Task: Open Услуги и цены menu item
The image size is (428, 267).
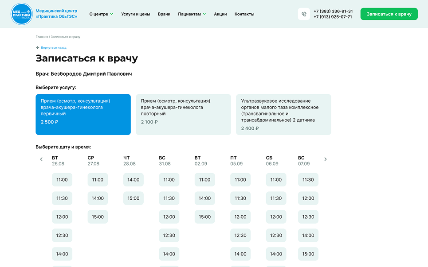Action: coord(136,14)
